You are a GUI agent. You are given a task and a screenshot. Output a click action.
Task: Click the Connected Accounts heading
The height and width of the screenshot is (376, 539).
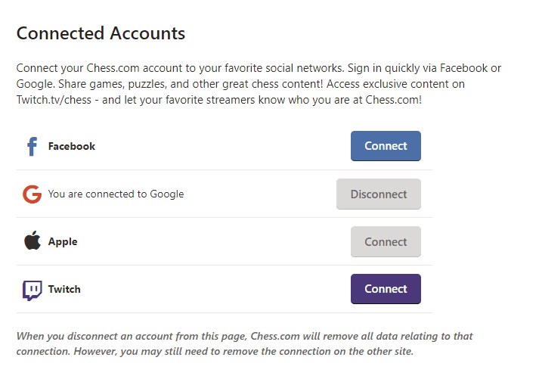point(101,33)
